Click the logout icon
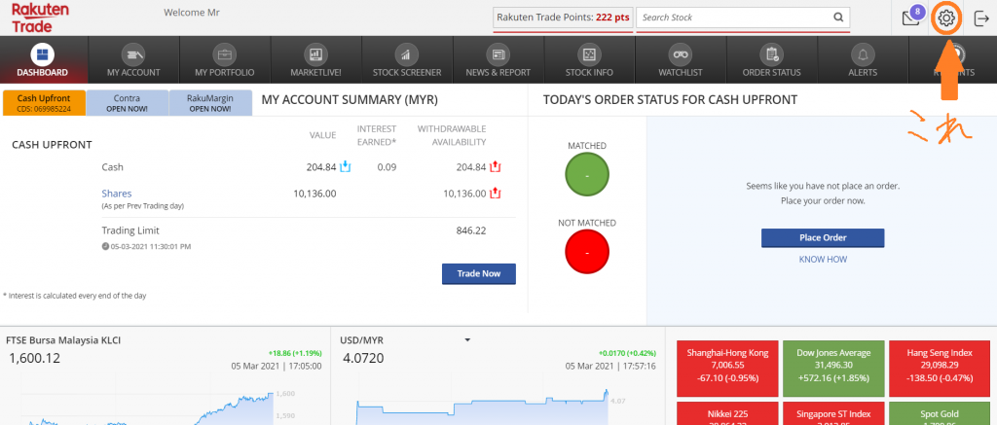The image size is (997, 425). tap(981, 18)
